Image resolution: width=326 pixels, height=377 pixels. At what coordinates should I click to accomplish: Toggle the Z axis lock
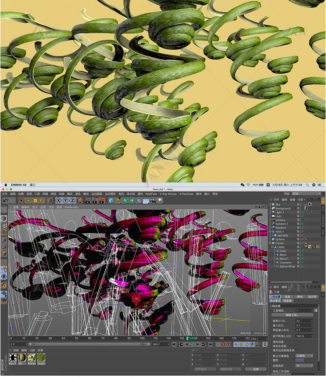(x=72, y=200)
